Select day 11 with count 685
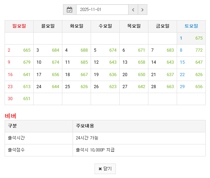 pyautogui.click(x=76, y=63)
